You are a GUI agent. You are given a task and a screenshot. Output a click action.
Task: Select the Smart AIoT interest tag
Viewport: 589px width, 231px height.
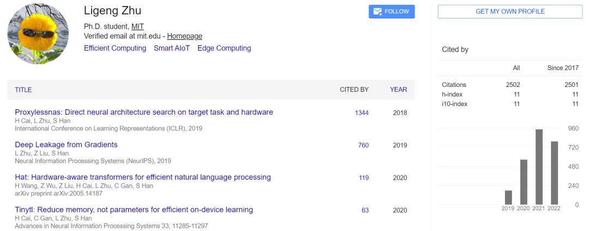172,48
